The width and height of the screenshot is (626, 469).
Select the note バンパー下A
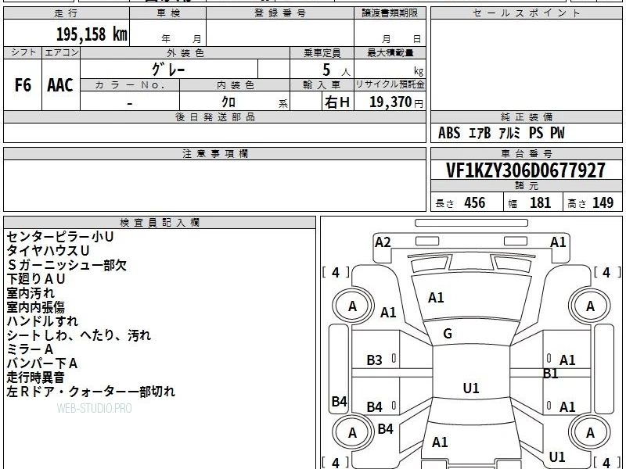(x=42, y=363)
